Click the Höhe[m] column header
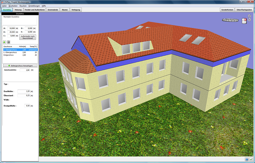Image resolution: width=255 pixels, height=163 pixels. point(22,46)
